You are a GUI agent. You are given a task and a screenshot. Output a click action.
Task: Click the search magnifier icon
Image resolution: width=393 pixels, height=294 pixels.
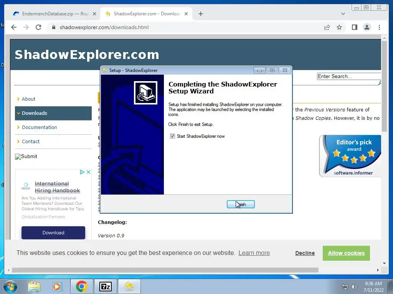380,83
